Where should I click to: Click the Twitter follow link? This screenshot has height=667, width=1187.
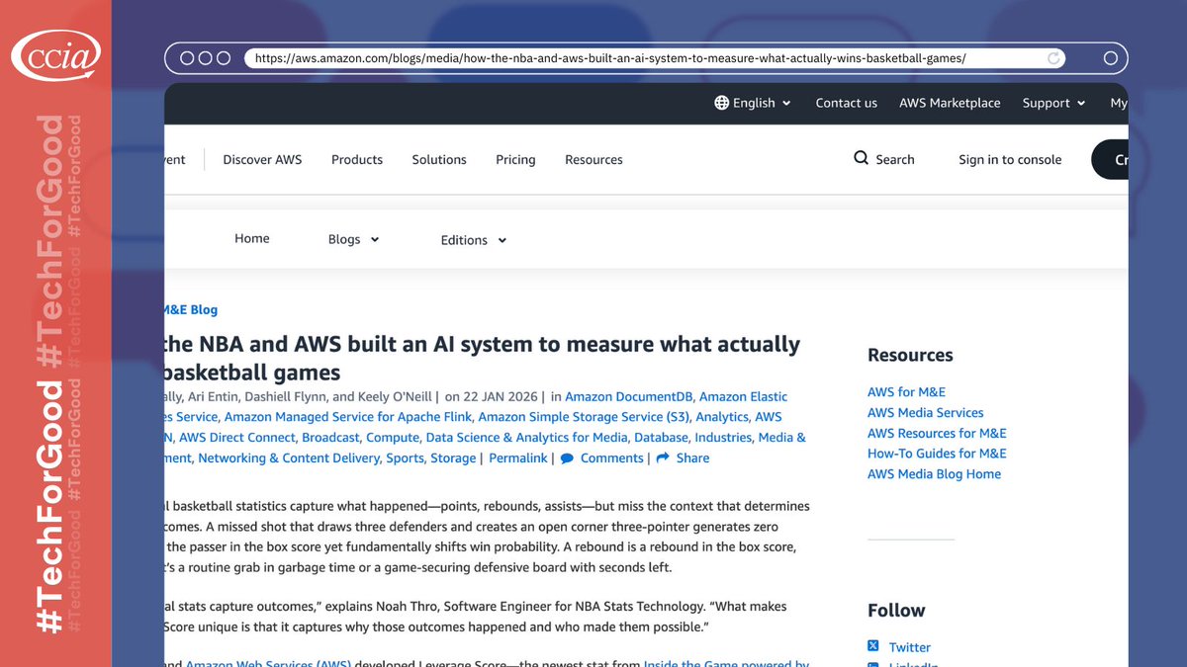[910, 647]
